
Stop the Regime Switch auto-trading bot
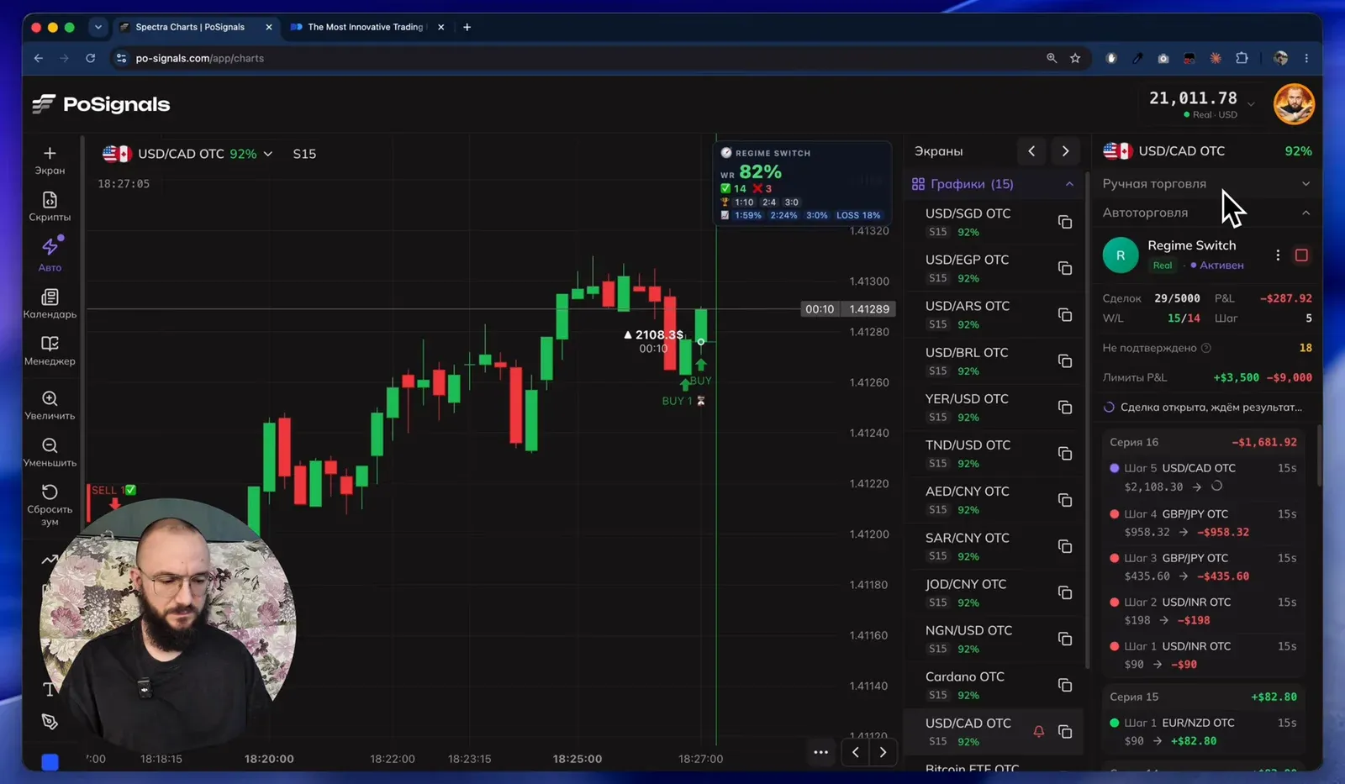[x=1301, y=255]
